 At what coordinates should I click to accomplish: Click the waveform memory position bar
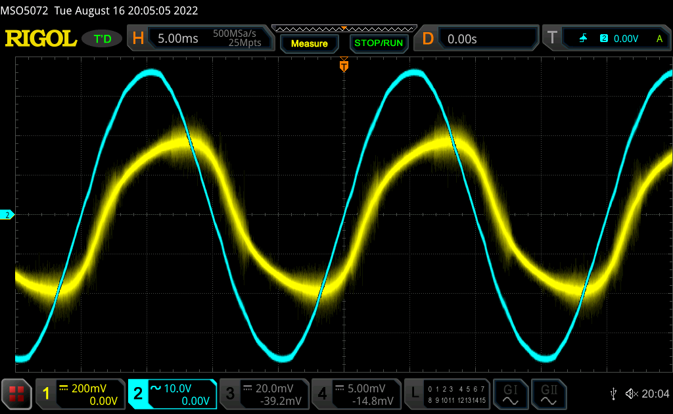344,28
